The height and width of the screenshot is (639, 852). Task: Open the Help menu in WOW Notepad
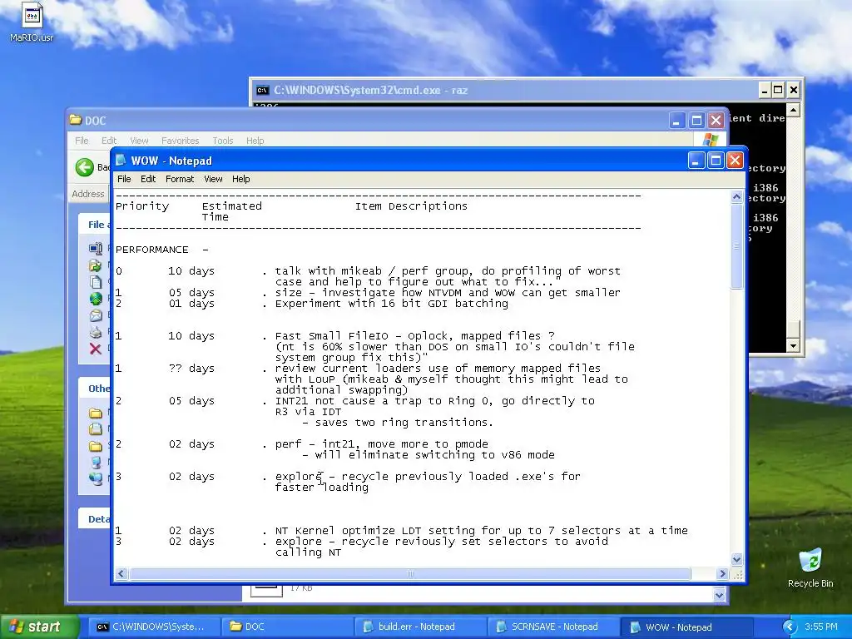[x=240, y=179]
